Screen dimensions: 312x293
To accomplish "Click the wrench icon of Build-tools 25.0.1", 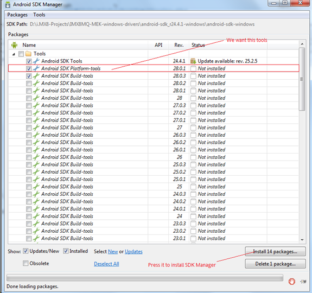I will (x=36, y=179).
